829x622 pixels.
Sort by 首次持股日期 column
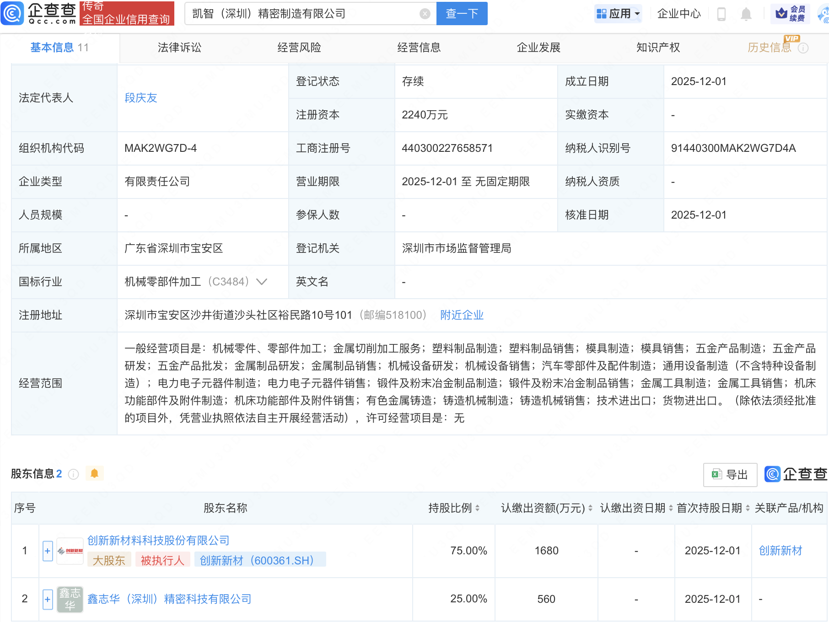[748, 508]
